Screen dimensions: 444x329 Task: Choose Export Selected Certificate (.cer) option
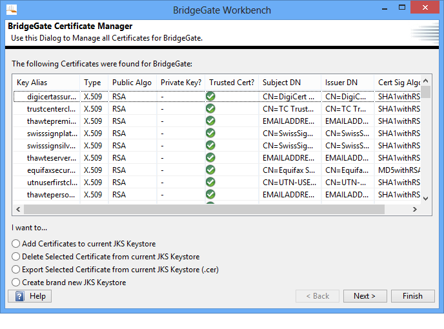click(x=15, y=270)
